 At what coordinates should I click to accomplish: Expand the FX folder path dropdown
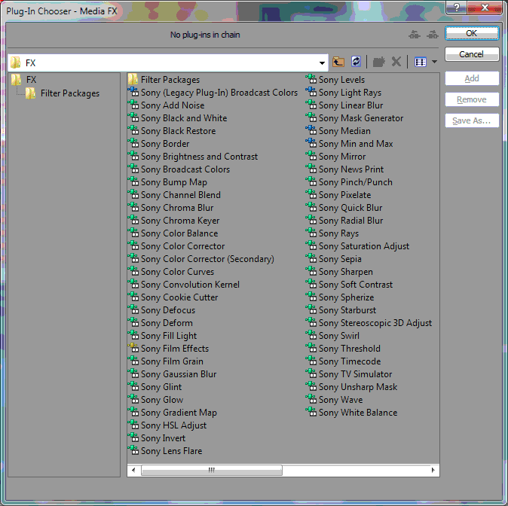pos(322,62)
